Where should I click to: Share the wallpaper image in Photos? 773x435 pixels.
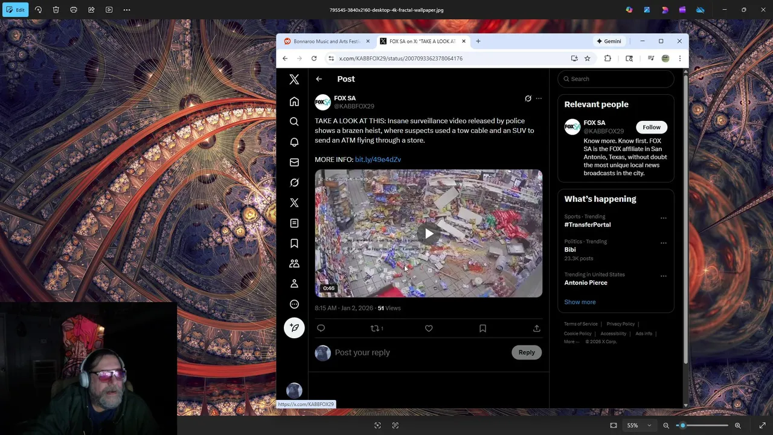pos(91,10)
